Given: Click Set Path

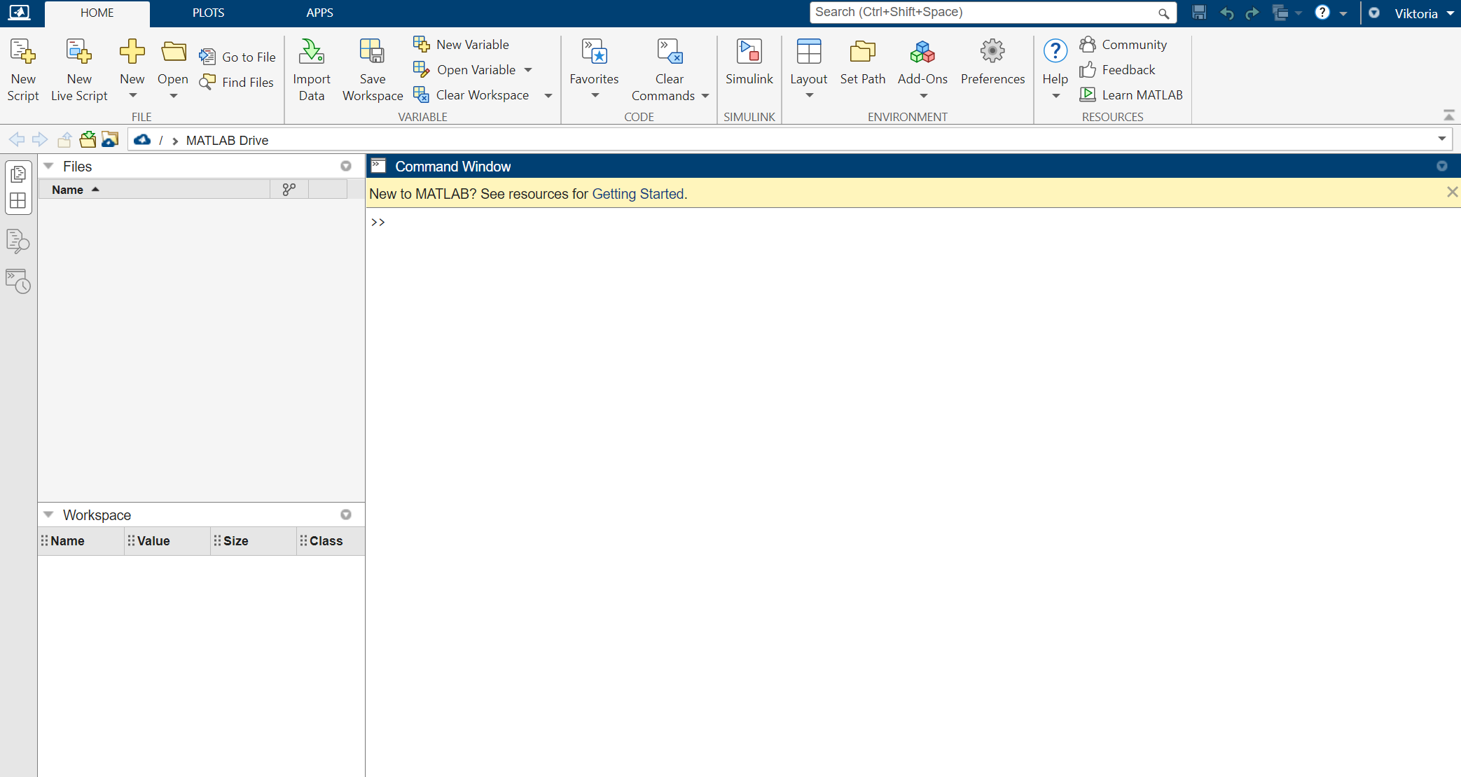Looking at the screenshot, I should tap(863, 63).
